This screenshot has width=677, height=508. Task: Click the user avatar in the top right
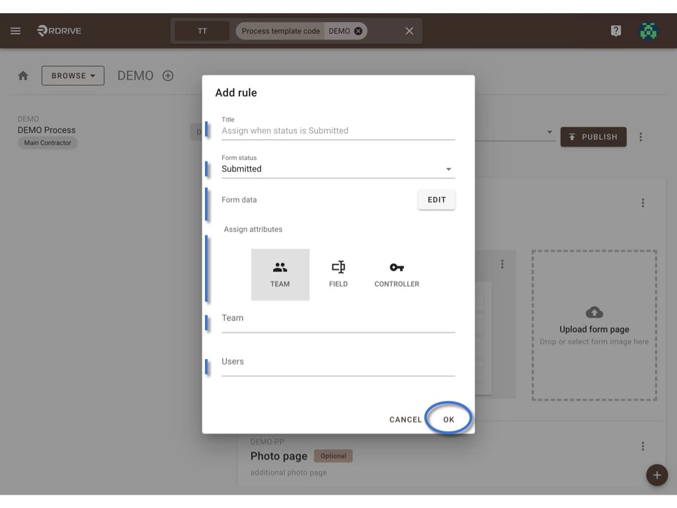tap(649, 30)
